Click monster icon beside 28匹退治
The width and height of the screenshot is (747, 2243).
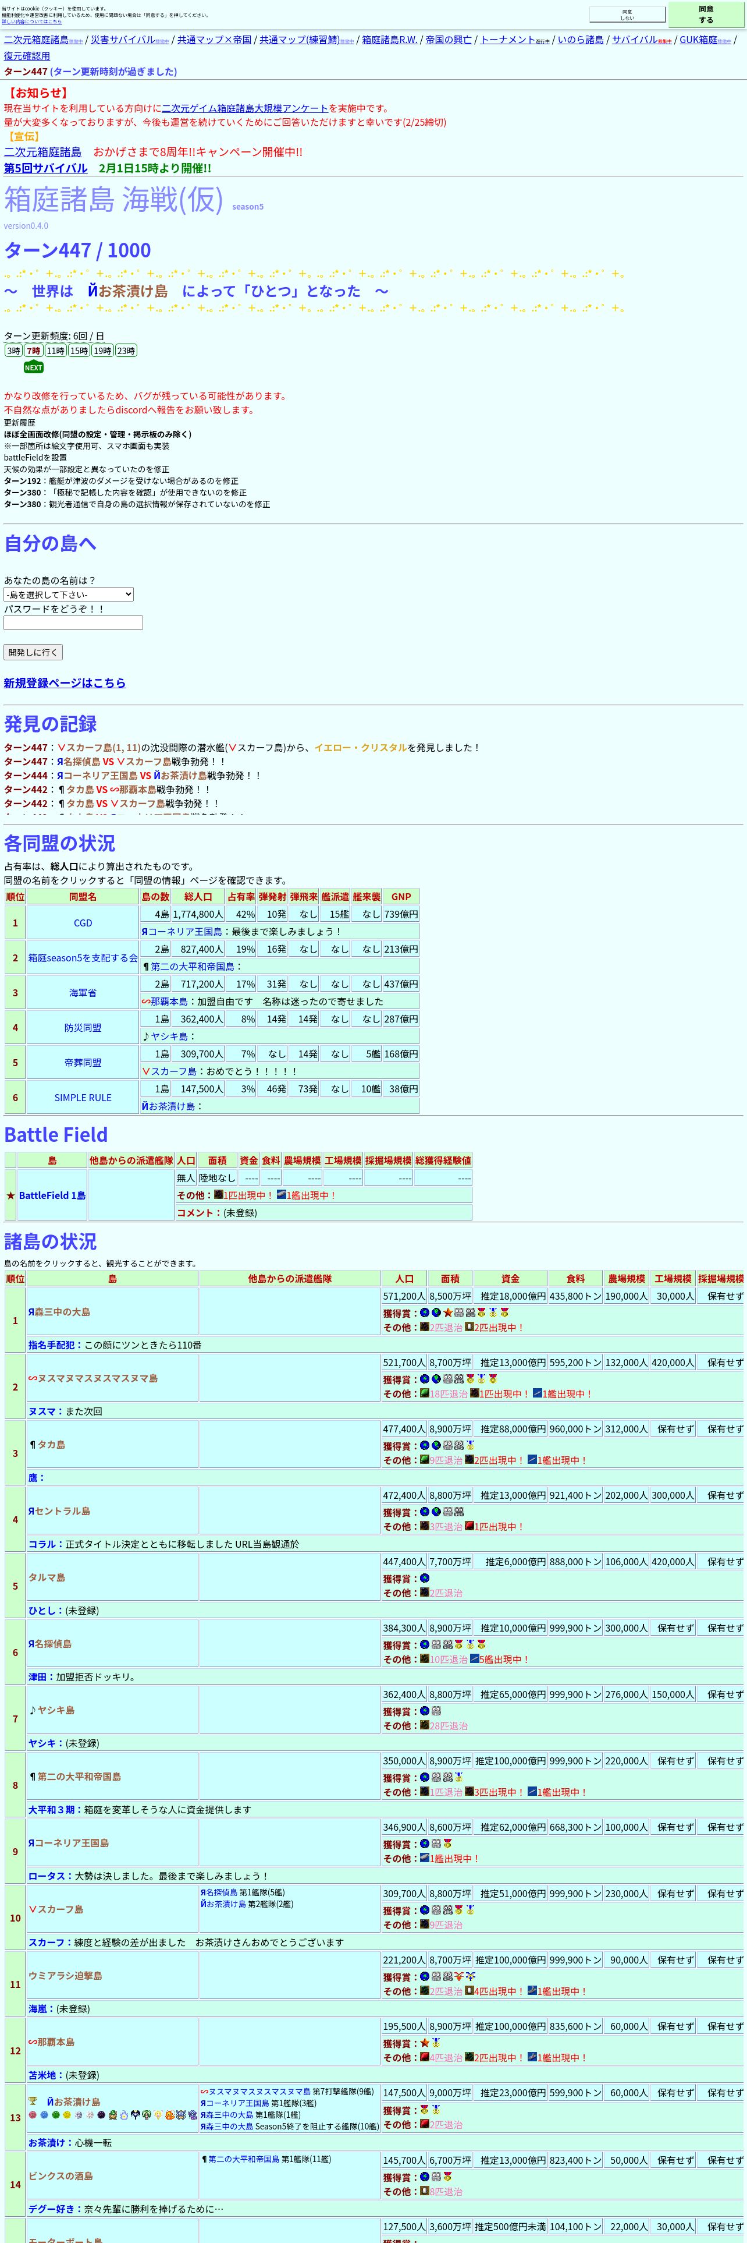pyautogui.click(x=424, y=1725)
